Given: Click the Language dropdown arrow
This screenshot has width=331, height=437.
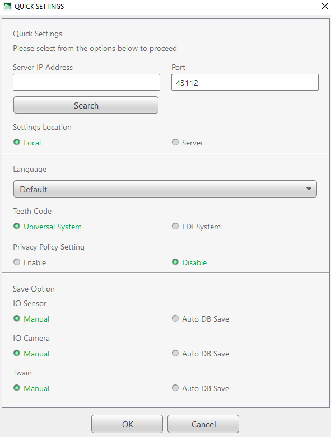Looking at the screenshot, I should 309,189.
